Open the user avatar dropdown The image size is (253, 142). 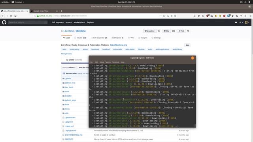click(x=247, y=22)
